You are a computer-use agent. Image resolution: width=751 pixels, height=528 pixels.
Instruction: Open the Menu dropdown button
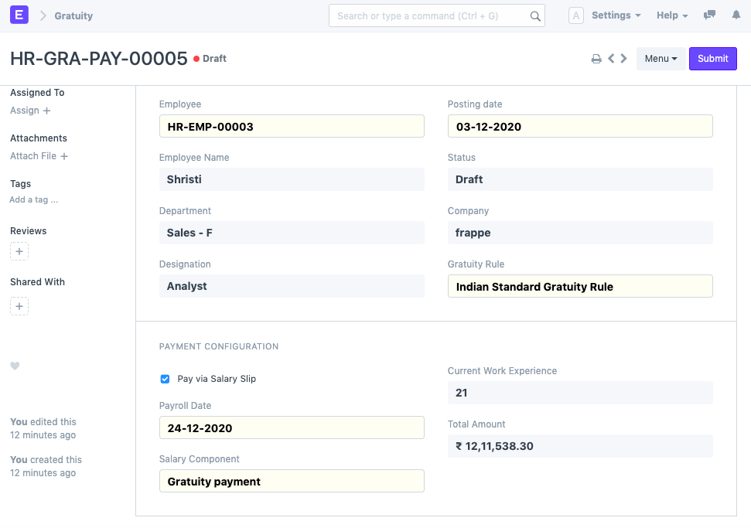[x=661, y=59]
